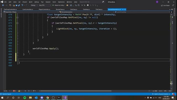Click the Save All toolbar icon
Screen dimensions: 177x100
(19, 5)
